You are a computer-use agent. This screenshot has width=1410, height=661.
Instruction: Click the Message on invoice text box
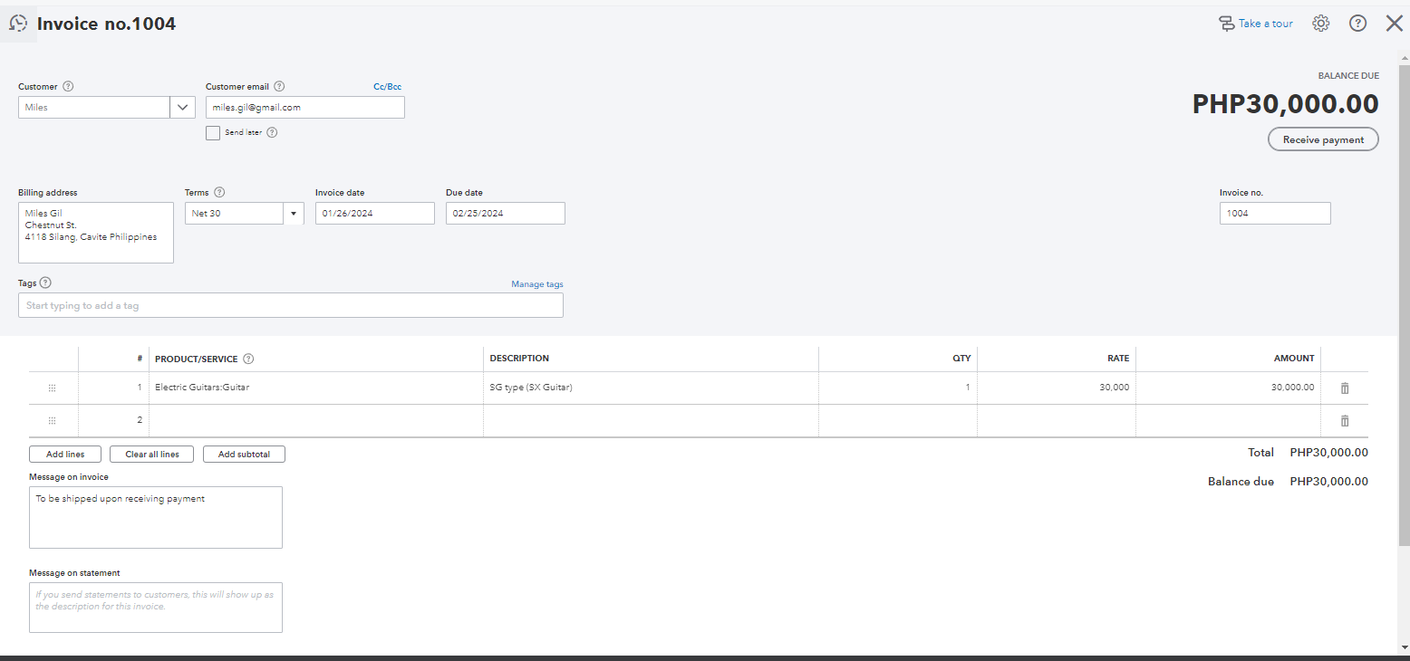coord(156,517)
